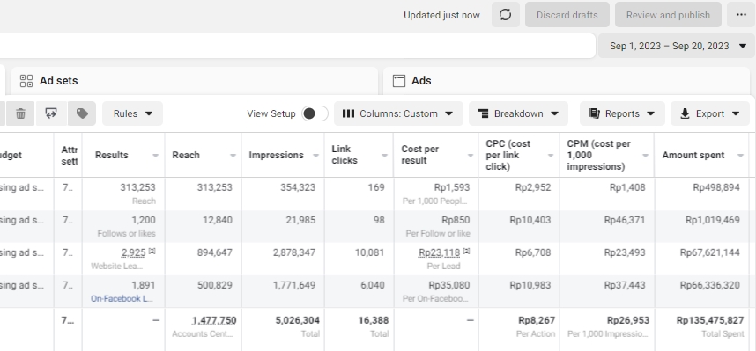Click the tag label icon
The image size is (756, 351).
(x=82, y=113)
